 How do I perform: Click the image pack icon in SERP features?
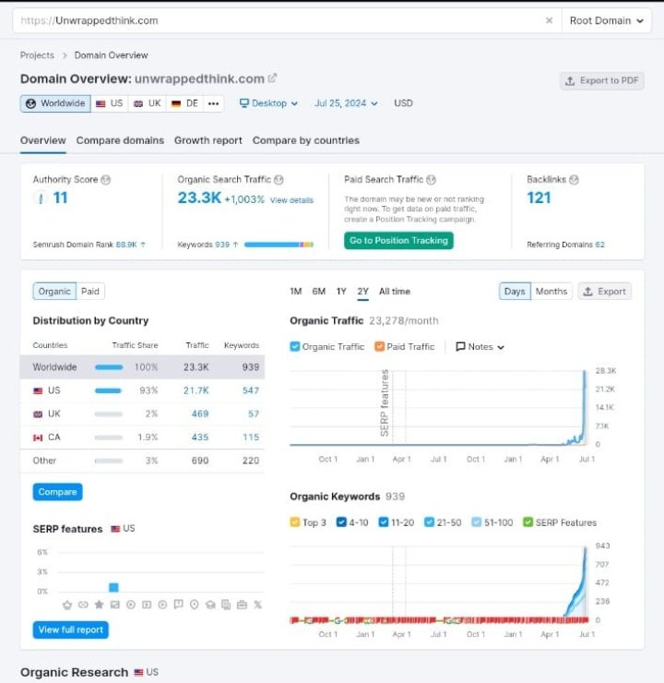pos(115,605)
